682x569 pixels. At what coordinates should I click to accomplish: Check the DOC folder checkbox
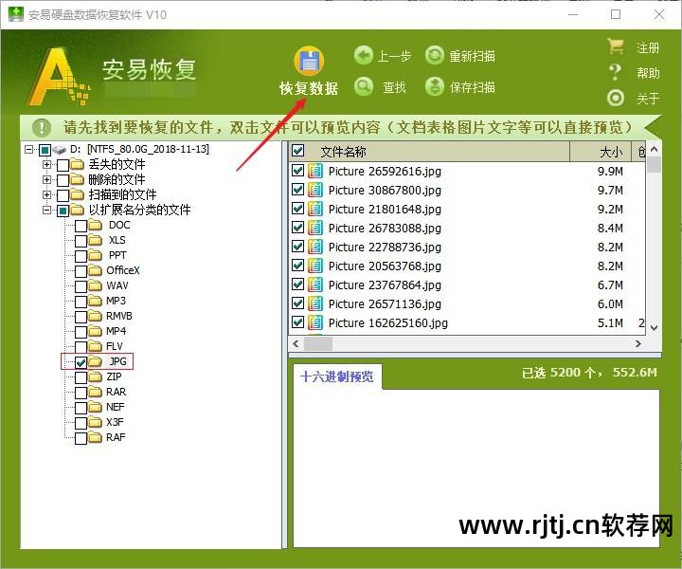(81, 226)
